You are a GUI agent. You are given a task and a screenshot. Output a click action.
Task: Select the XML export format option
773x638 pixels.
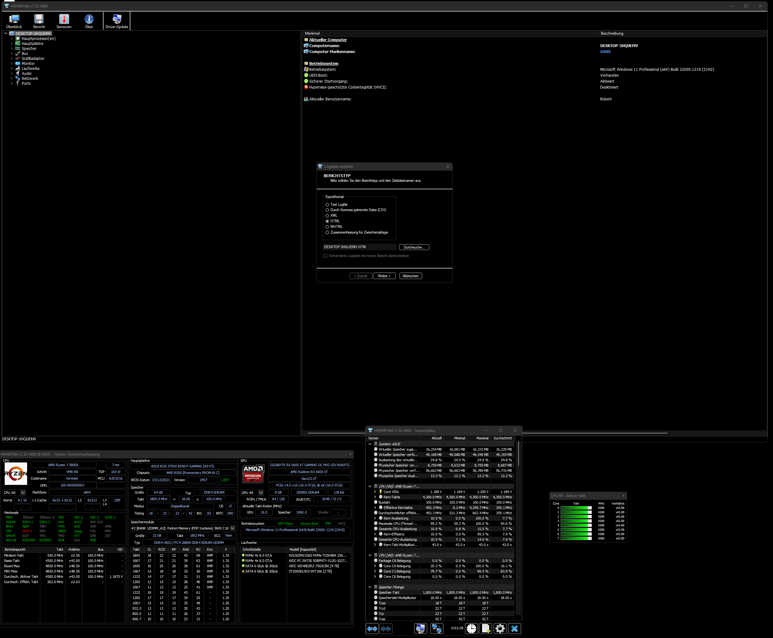[327, 216]
